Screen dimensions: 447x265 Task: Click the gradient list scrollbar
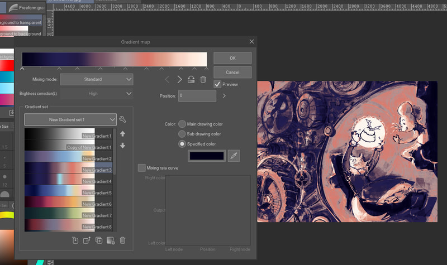(x=115, y=151)
